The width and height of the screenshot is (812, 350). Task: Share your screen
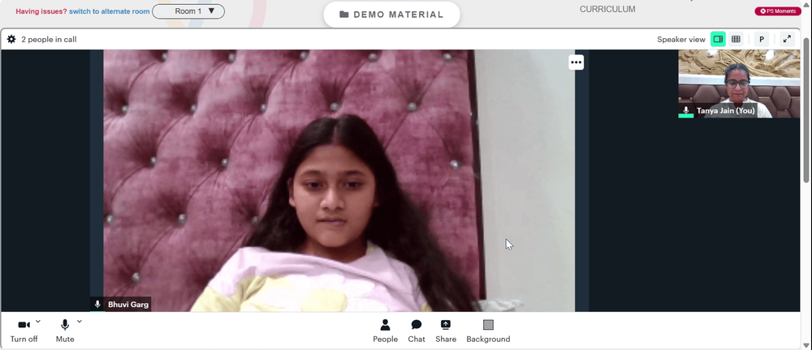pyautogui.click(x=446, y=331)
